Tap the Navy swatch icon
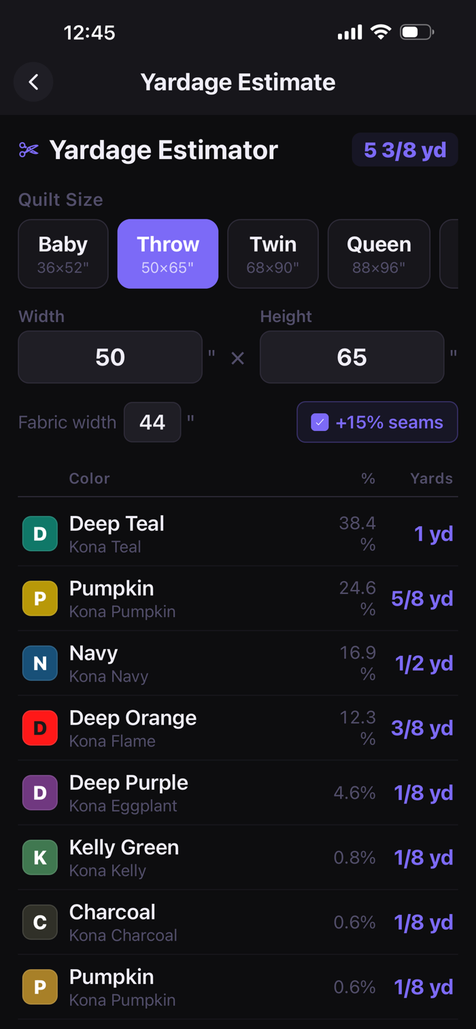Screen dimensions: 476x1029 (40, 663)
